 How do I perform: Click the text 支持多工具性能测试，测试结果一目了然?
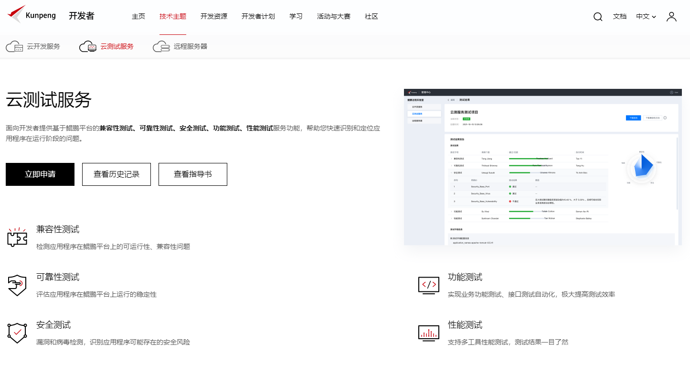508,342
